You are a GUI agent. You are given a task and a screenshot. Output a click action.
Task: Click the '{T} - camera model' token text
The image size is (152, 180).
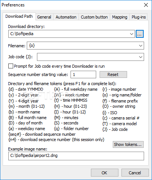click(120, 124)
